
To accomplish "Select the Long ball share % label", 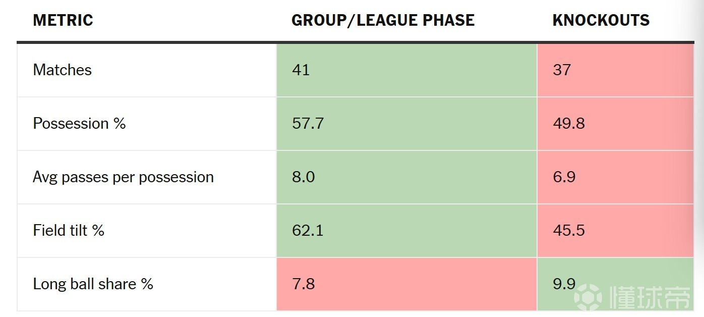I will pos(93,284).
